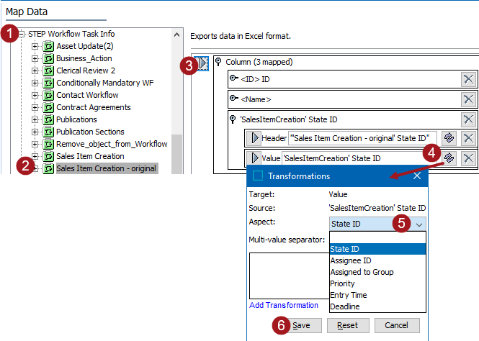Click the Asset Update(2) workflow icon
479x341 pixels.
click(x=48, y=46)
